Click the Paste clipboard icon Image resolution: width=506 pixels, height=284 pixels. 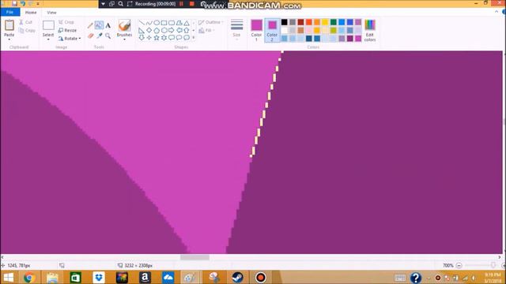tap(9, 25)
